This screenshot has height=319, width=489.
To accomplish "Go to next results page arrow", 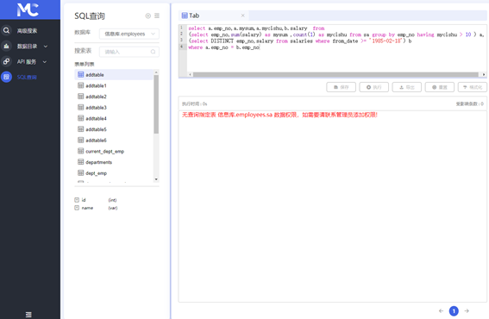I will (467, 311).
